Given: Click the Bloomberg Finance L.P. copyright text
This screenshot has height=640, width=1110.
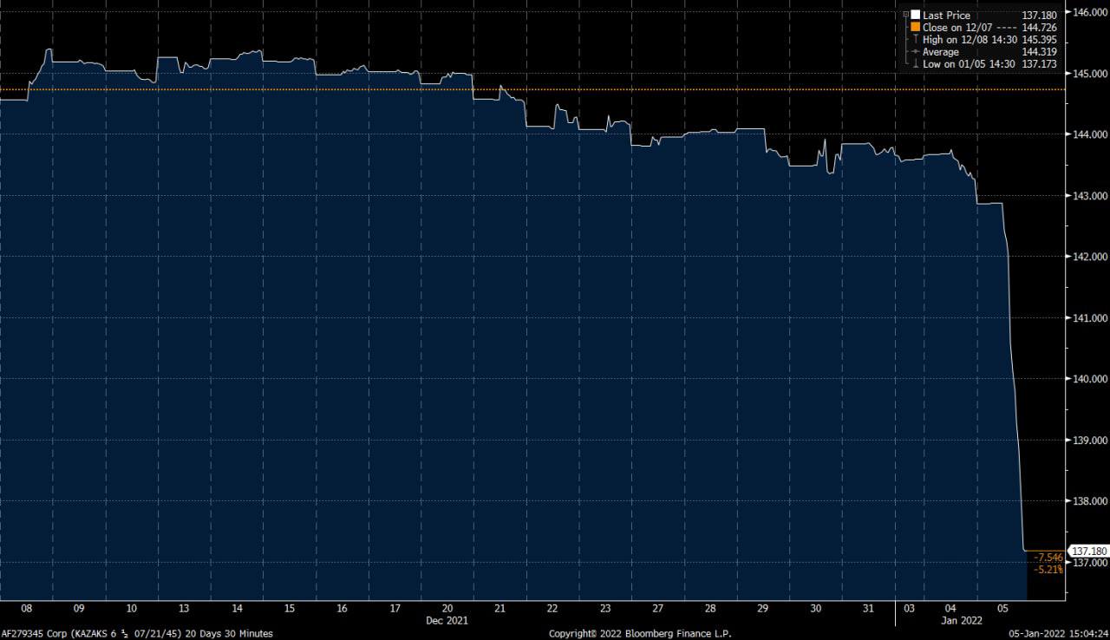Looking at the screenshot, I should click(x=640, y=634).
